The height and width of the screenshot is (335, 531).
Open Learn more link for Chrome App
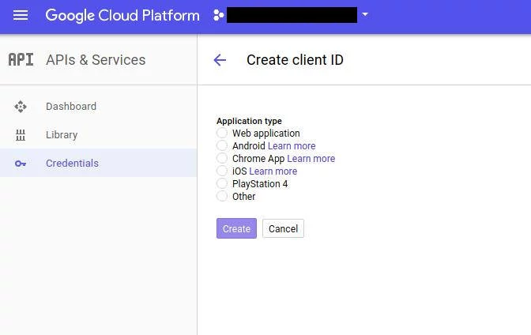311,159
